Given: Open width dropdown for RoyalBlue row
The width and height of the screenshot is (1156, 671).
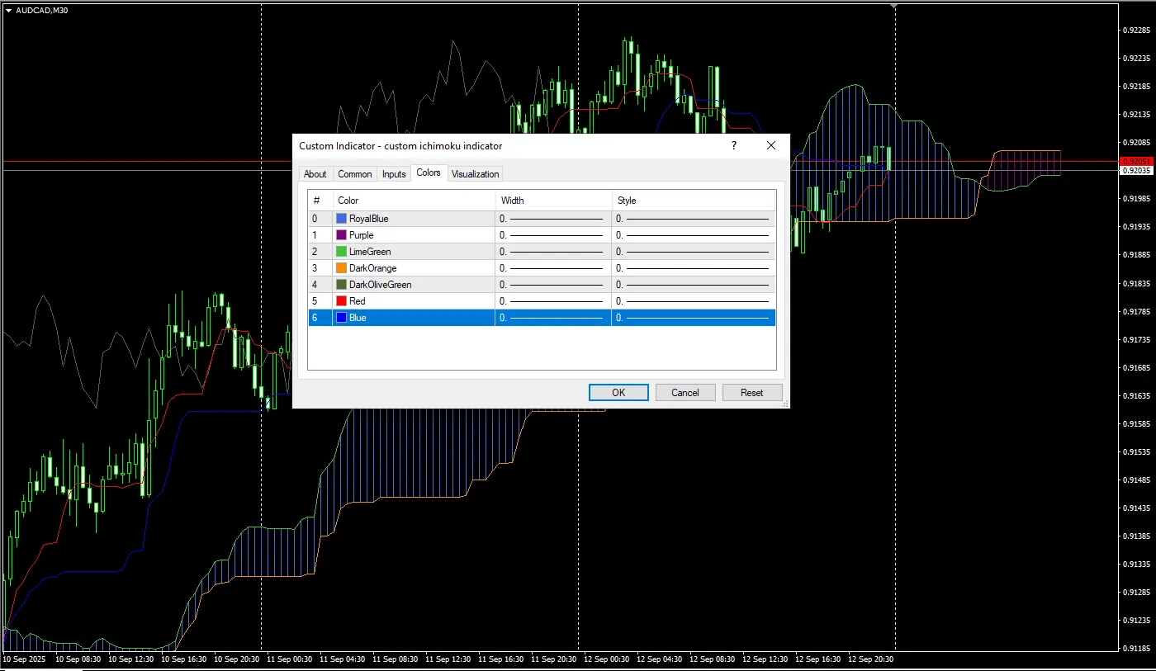Looking at the screenshot, I should pos(552,219).
